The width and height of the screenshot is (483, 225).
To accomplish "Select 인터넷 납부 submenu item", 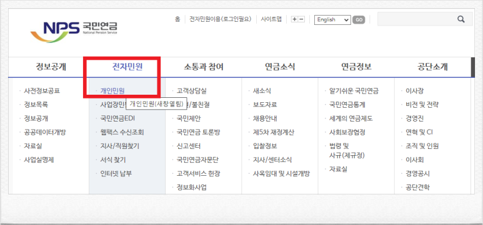I will point(116,174).
